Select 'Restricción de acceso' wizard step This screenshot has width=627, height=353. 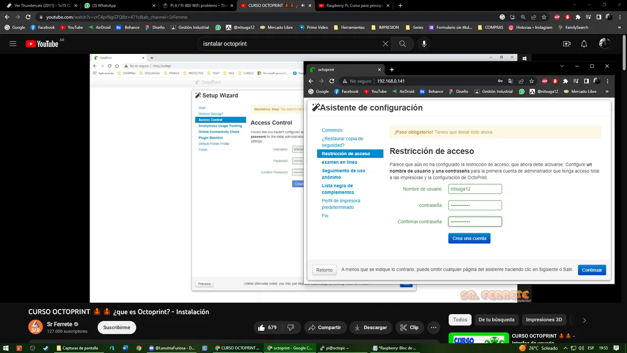pos(350,153)
